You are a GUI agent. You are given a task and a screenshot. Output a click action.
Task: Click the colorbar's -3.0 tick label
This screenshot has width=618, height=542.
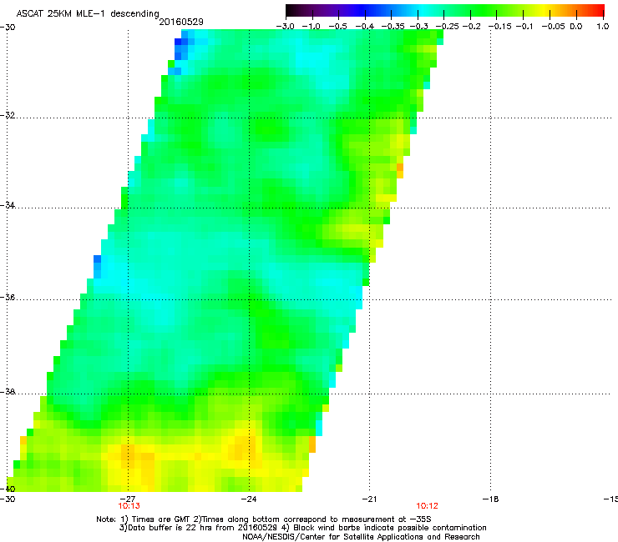(x=286, y=27)
